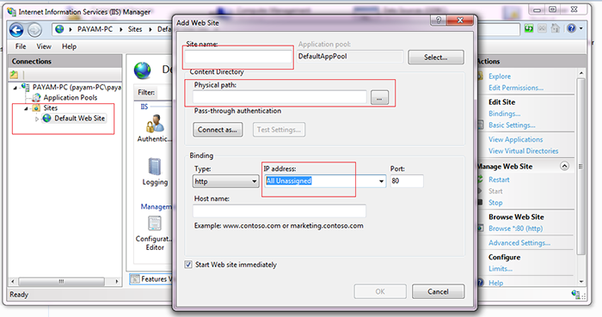Open the Configuration Editor feature icon
The height and width of the screenshot is (317, 602).
[x=155, y=223]
